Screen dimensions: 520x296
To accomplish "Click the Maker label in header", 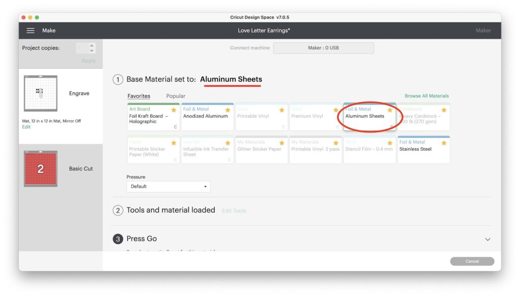I will pyautogui.click(x=483, y=31).
